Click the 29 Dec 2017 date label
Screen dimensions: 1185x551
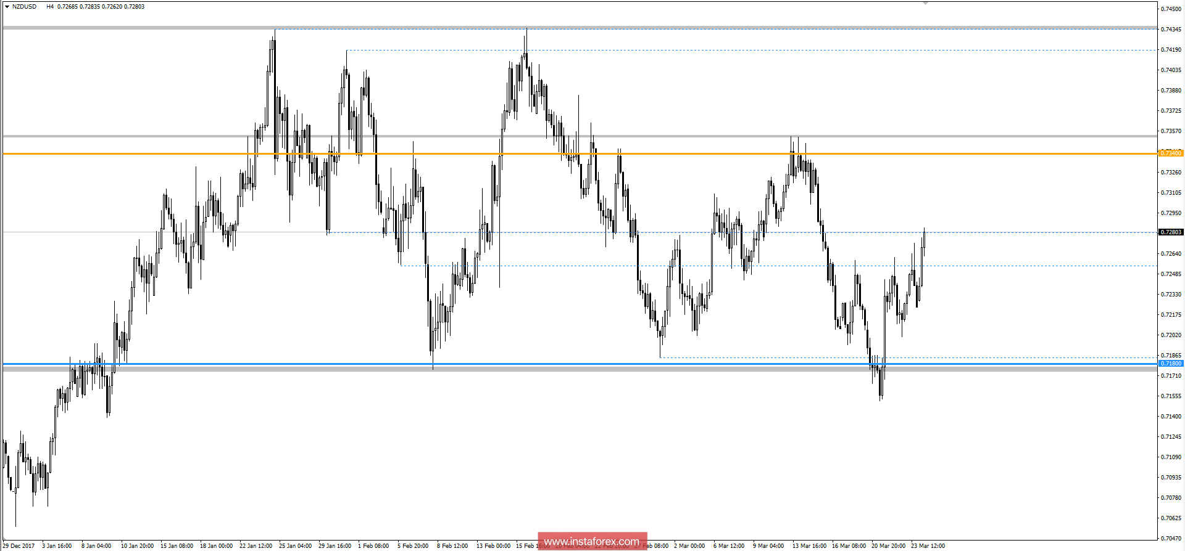pyautogui.click(x=19, y=546)
